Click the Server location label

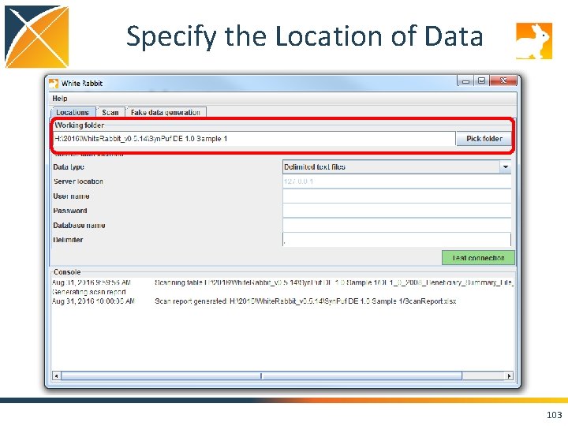pos(78,181)
